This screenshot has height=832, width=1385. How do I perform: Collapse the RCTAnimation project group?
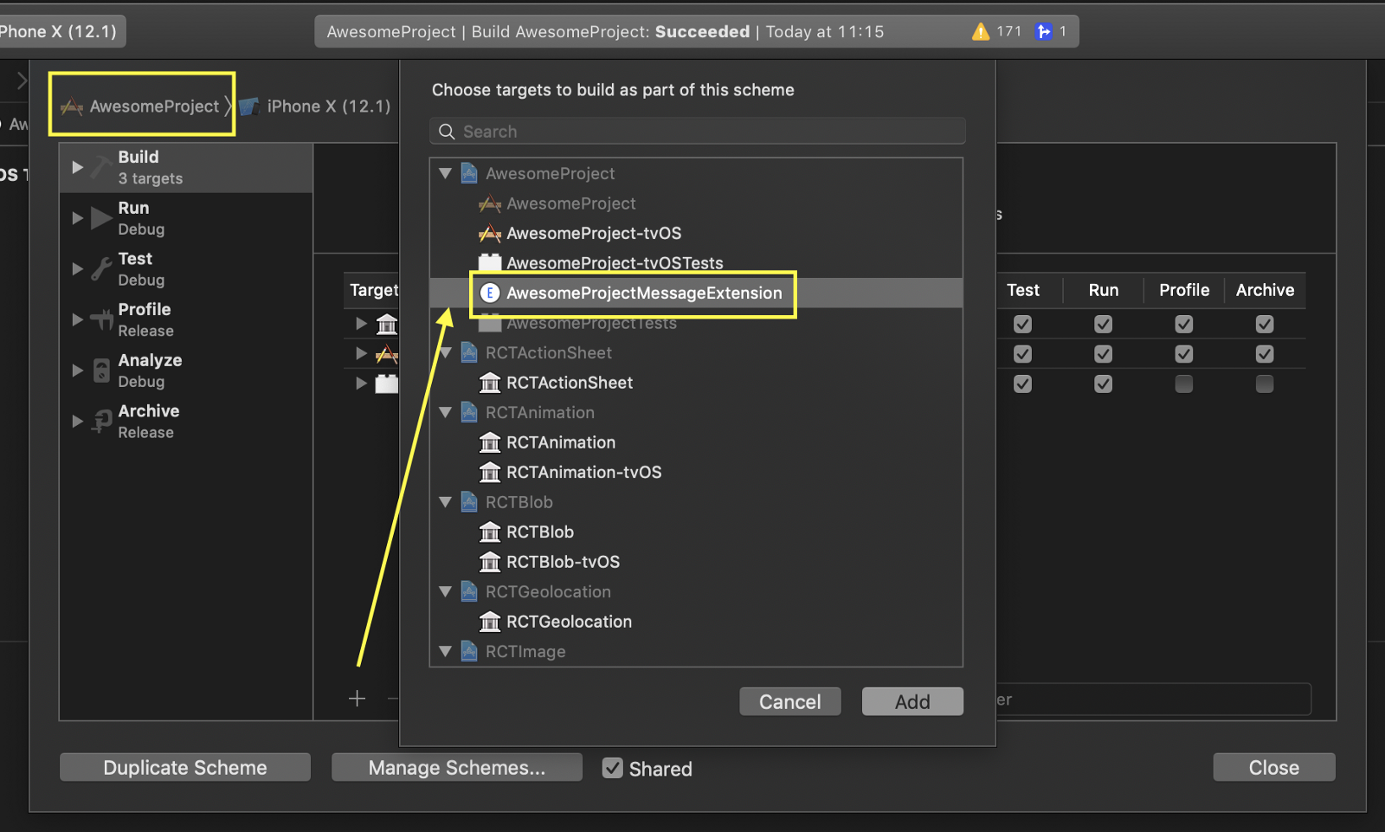[446, 412]
